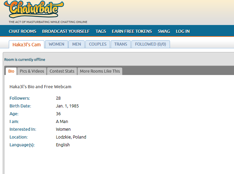Open the Pics & Videos tab
Viewport: 234px width, 174px height.
(32, 71)
